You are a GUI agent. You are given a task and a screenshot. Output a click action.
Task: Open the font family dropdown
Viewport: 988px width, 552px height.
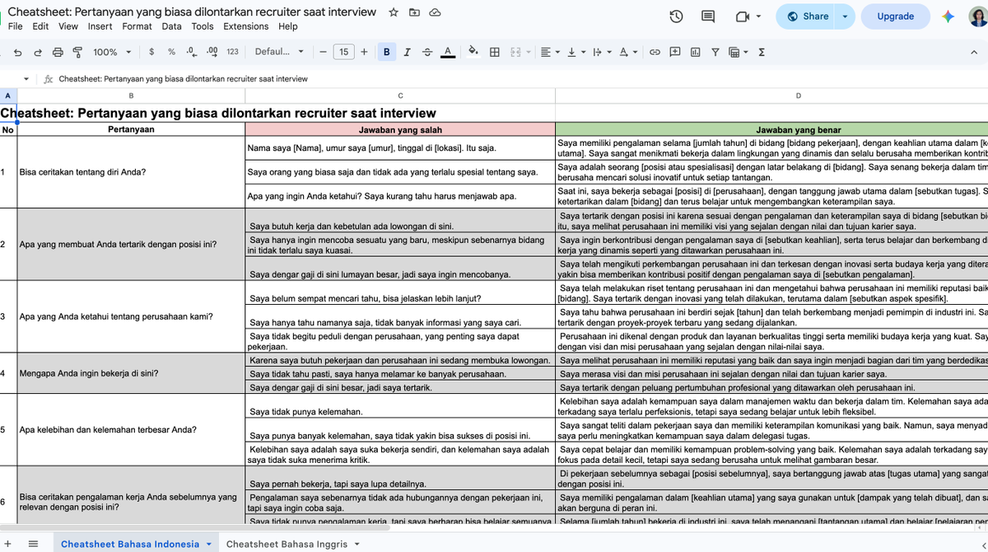(x=279, y=52)
